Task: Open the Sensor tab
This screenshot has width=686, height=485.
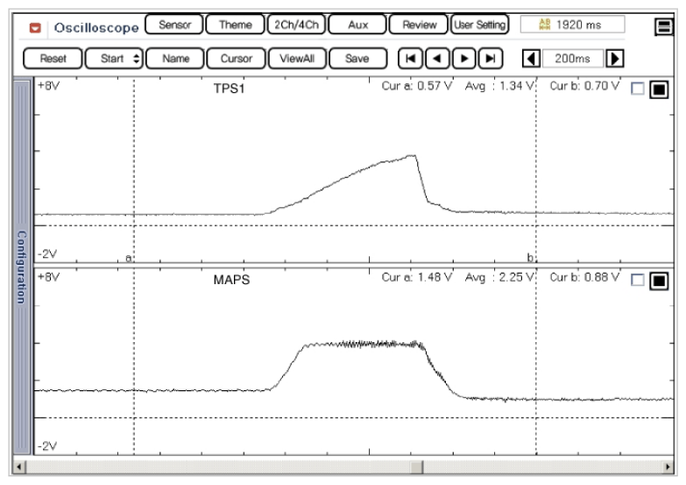Action: pos(173,25)
